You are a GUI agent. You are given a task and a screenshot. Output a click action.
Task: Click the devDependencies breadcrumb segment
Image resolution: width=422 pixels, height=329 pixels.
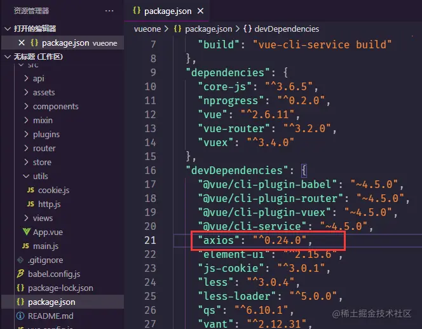(287, 29)
